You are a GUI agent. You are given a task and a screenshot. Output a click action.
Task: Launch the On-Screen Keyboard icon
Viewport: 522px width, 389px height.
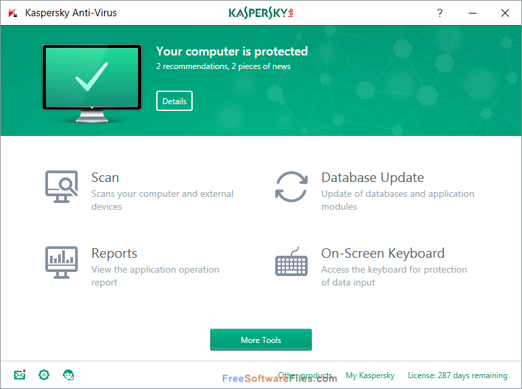291,261
